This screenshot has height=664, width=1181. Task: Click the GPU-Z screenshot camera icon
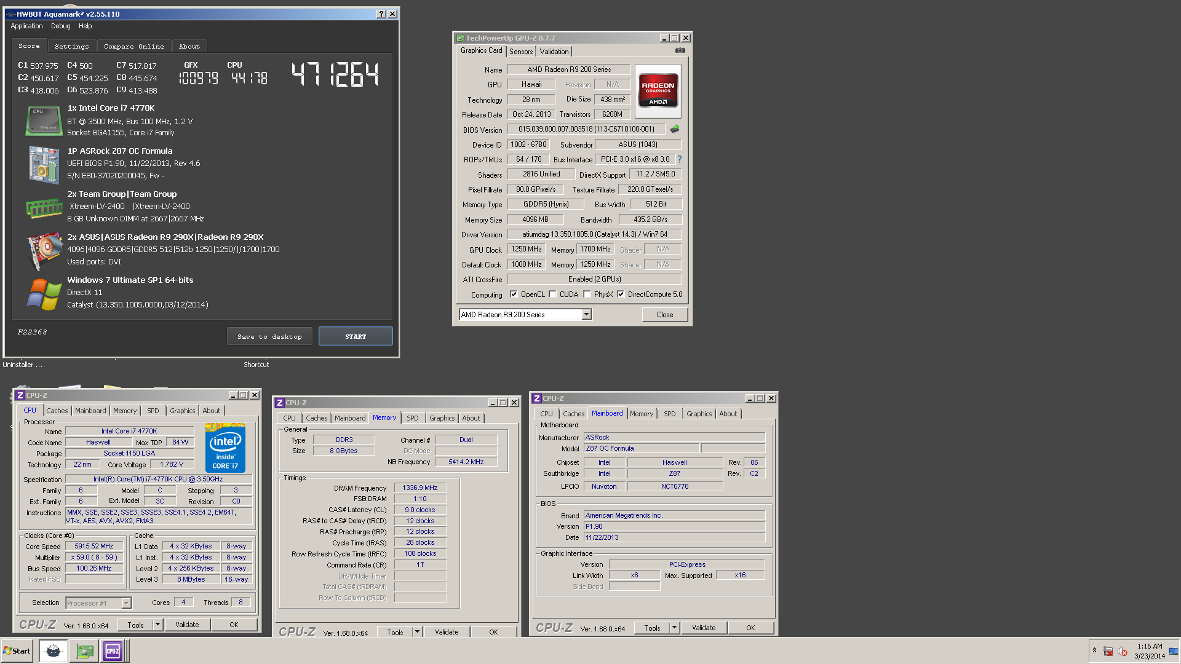coord(680,50)
